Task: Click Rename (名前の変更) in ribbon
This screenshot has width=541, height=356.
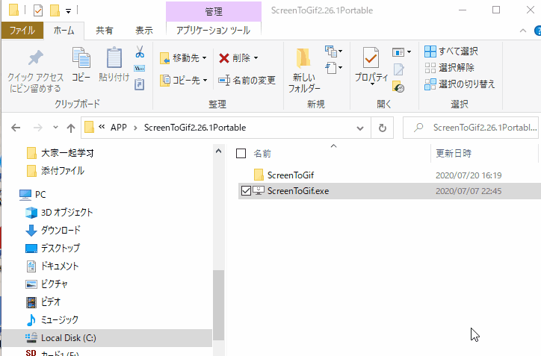Action: [x=247, y=81]
